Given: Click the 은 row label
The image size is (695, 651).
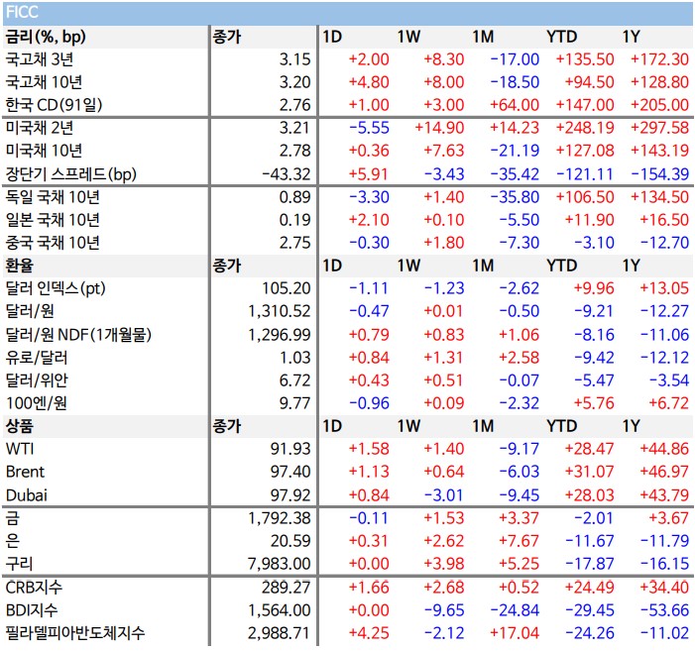Looking at the screenshot, I should (x=12, y=541).
